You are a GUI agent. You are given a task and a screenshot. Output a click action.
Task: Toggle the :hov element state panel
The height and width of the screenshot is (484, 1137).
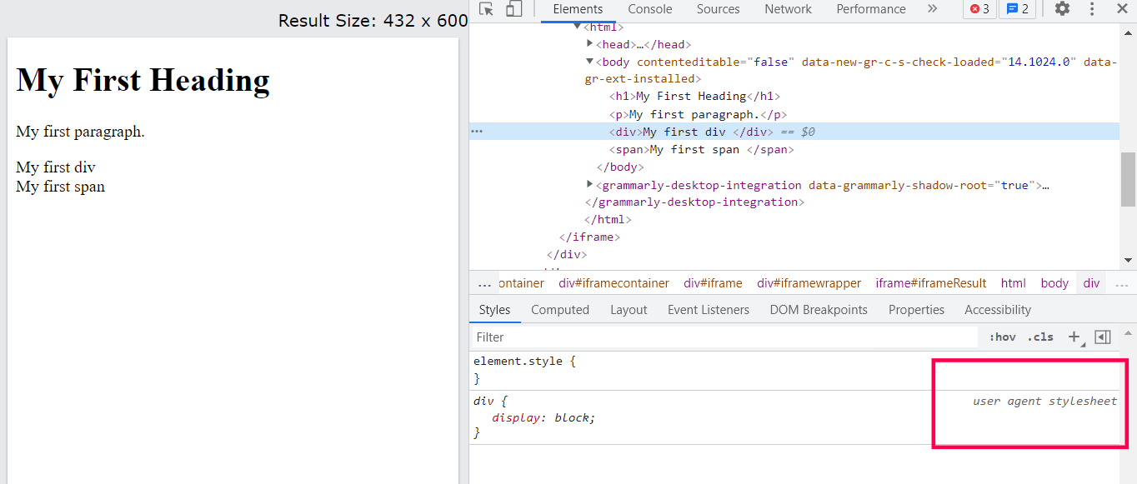point(1003,337)
